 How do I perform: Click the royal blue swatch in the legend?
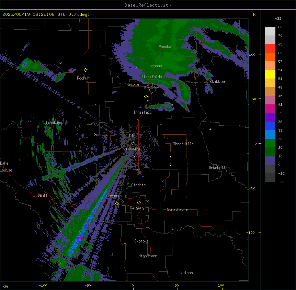270,126
